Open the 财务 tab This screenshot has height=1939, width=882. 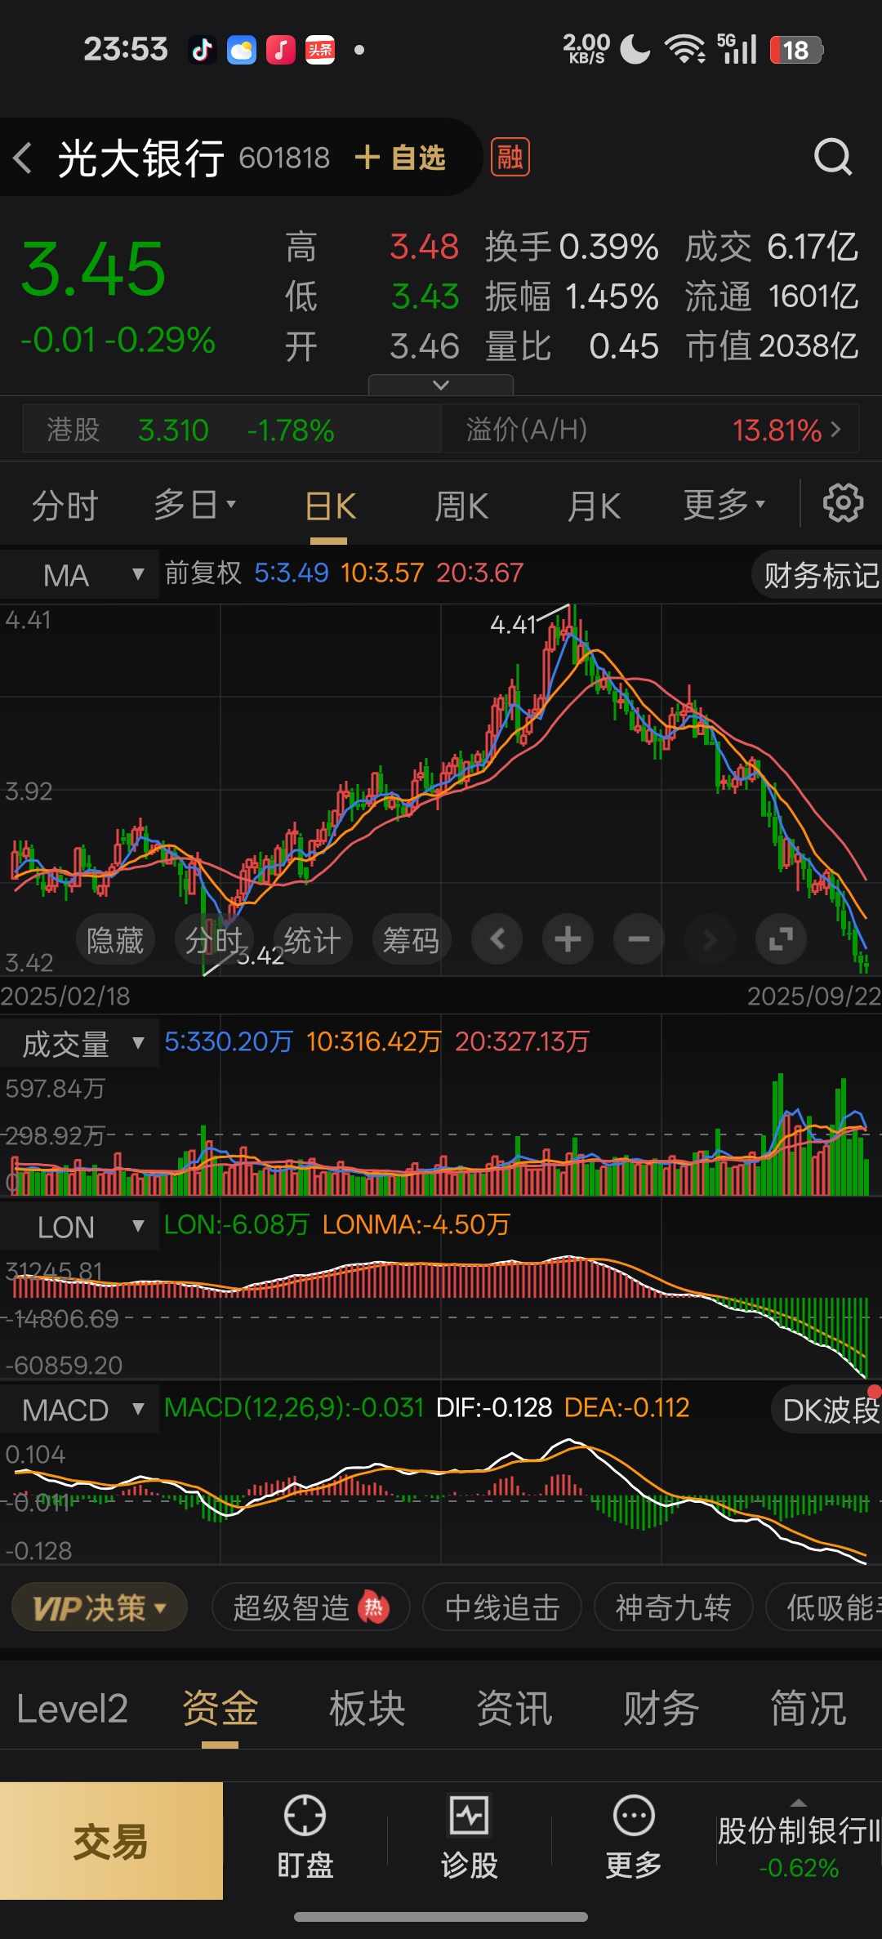[x=661, y=1709]
